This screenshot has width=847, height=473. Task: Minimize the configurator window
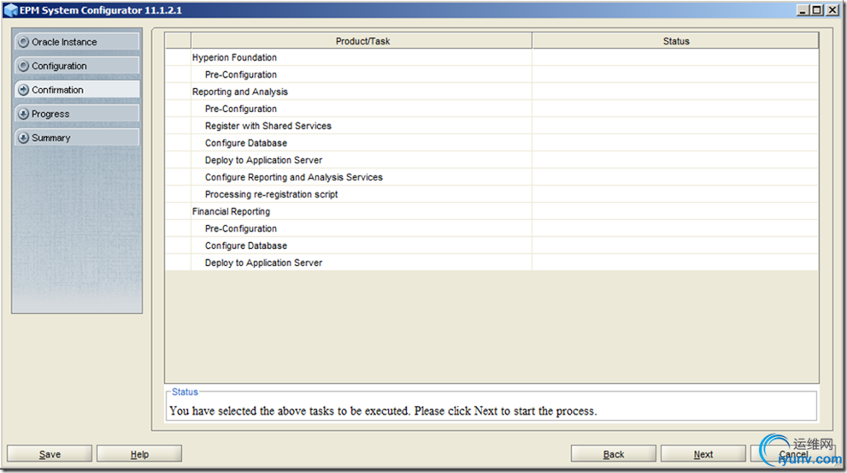click(803, 9)
